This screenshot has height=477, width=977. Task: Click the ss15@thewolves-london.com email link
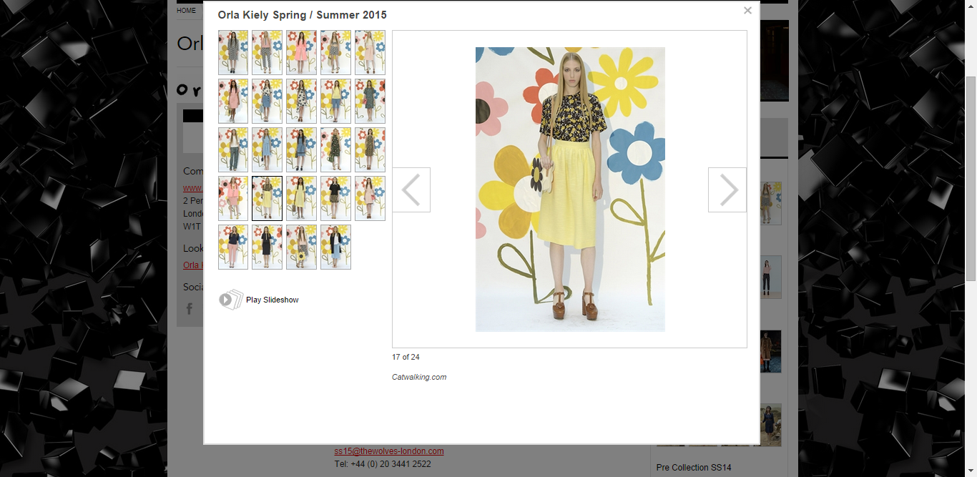(x=389, y=451)
